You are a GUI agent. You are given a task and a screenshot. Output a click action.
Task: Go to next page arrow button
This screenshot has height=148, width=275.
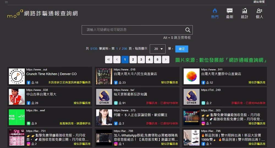[166, 59]
